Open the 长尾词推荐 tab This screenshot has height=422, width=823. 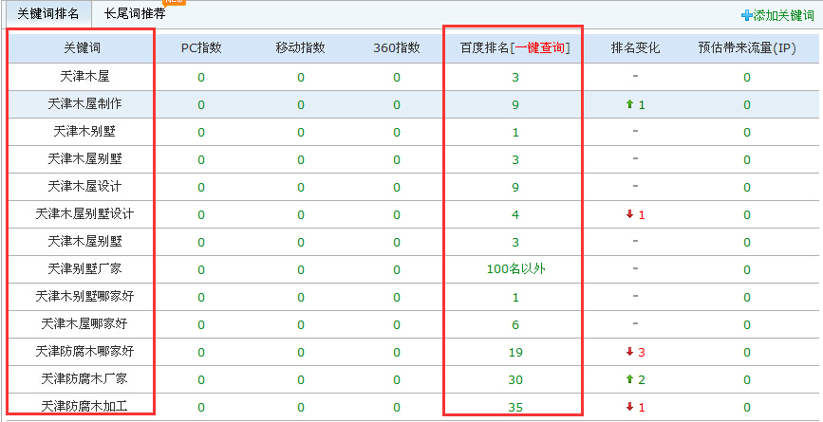pos(135,13)
